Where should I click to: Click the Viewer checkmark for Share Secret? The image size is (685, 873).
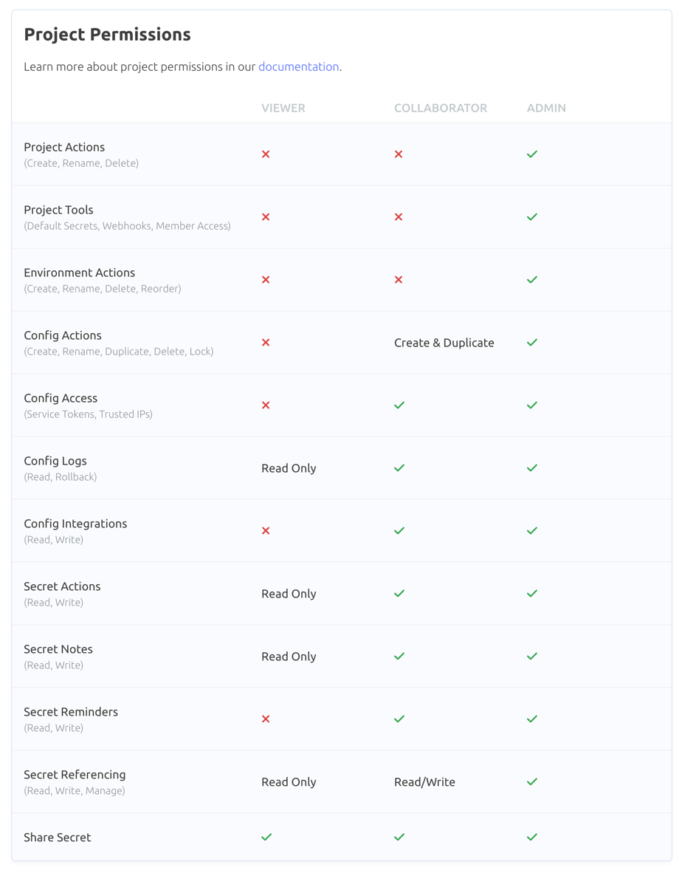[x=266, y=837]
